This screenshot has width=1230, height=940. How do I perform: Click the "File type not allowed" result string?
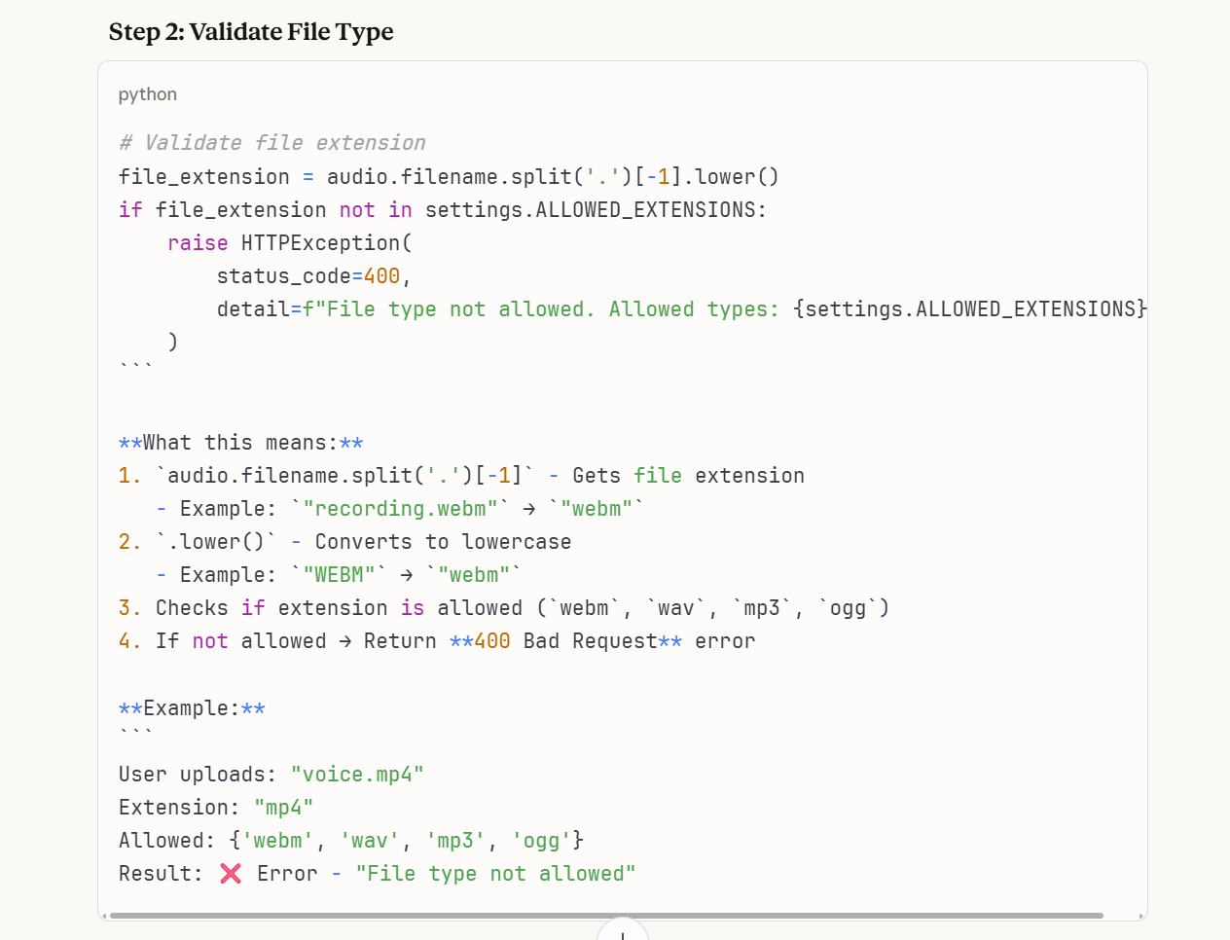point(495,874)
